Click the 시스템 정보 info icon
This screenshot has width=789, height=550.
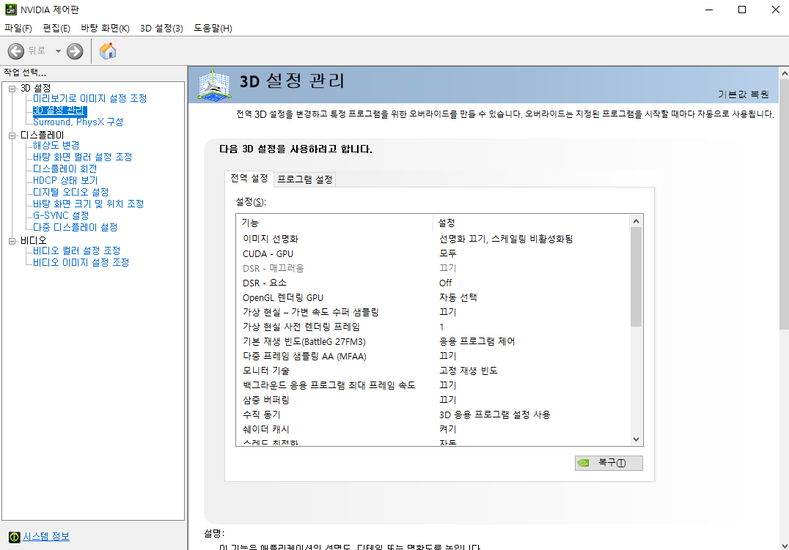pyautogui.click(x=15, y=537)
